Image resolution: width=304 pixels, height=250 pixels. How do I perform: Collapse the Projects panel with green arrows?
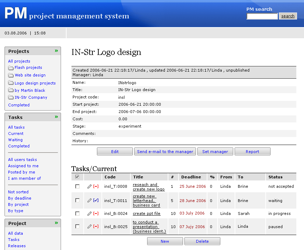point(56,51)
